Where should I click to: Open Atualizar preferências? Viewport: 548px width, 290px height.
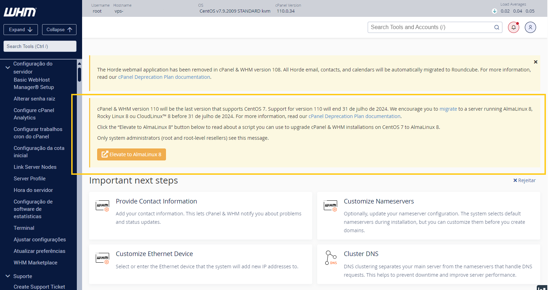(39, 251)
